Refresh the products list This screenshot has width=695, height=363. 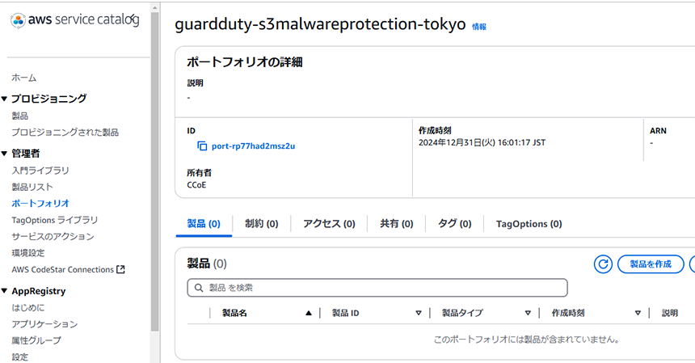(603, 264)
